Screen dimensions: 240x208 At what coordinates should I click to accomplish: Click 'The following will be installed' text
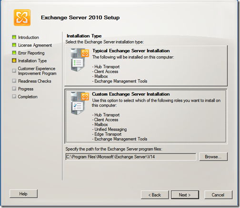click(x=133, y=57)
